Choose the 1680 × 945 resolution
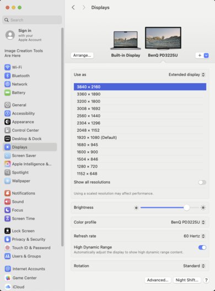This screenshot has height=291, width=215. pos(140,145)
